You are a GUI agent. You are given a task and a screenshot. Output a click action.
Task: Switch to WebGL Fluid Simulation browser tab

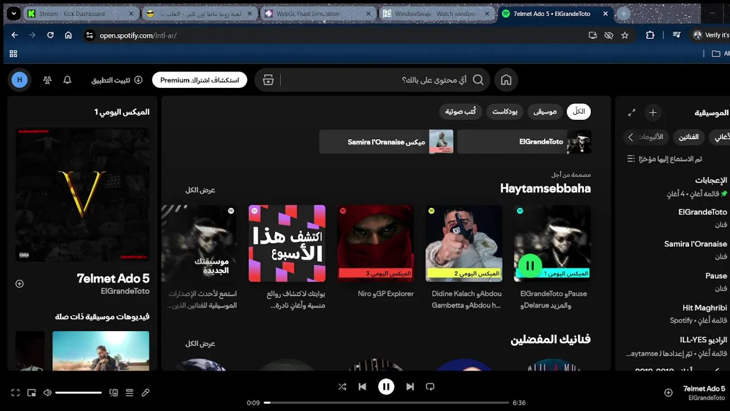(318, 14)
